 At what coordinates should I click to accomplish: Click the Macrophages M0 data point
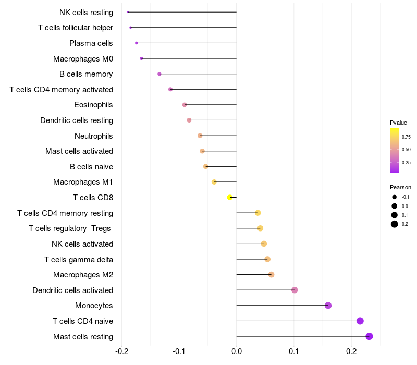pyautogui.click(x=141, y=58)
